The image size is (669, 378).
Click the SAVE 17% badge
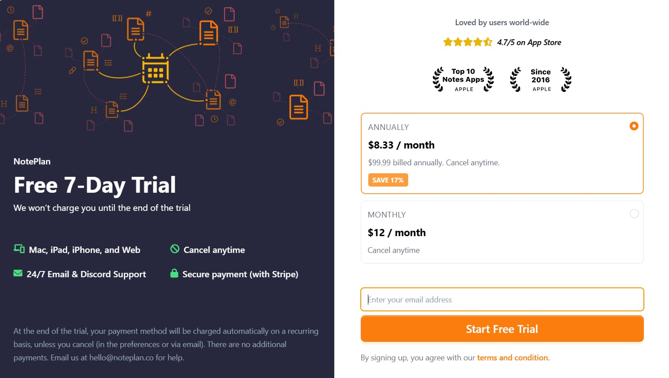pos(388,180)
